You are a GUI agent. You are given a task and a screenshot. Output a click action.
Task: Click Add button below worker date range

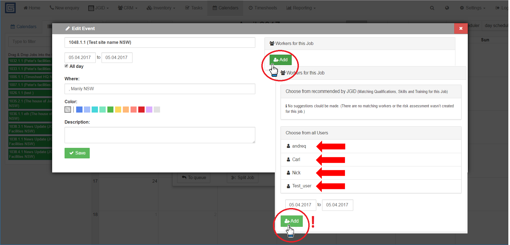click(292, 221)
